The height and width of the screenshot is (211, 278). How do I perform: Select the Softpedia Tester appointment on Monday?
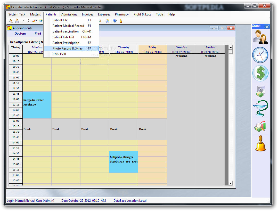point(37,105)
